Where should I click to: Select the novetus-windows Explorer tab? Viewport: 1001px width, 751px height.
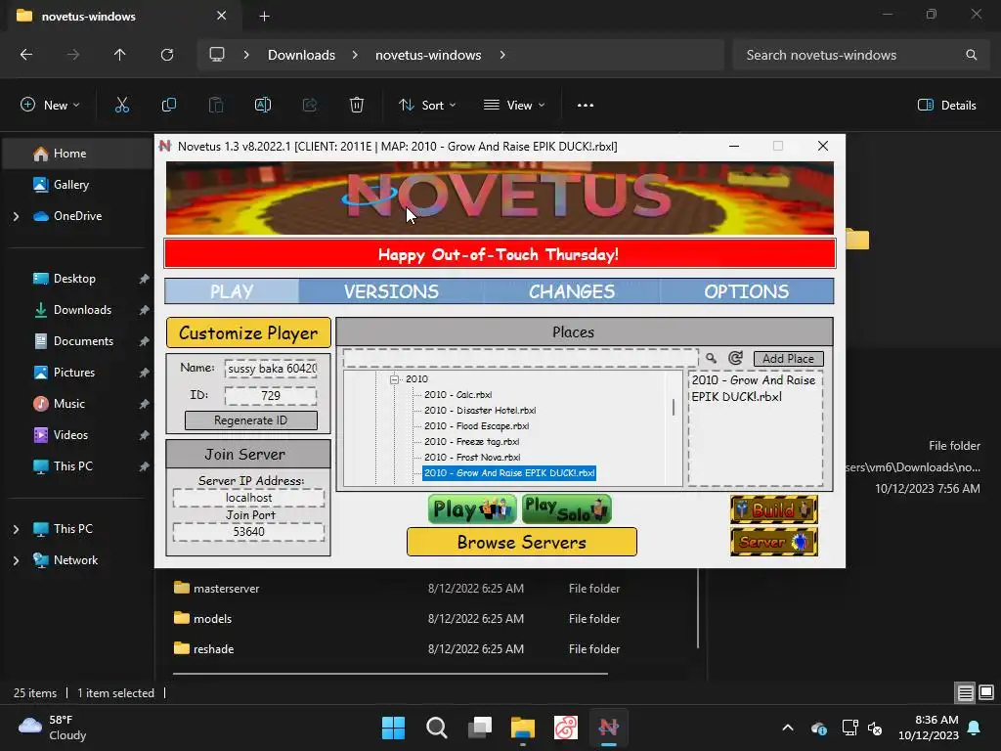121,17
